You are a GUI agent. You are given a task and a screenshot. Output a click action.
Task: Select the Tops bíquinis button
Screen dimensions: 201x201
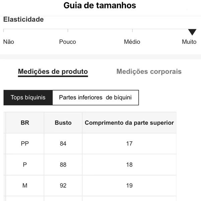(28, 97)
